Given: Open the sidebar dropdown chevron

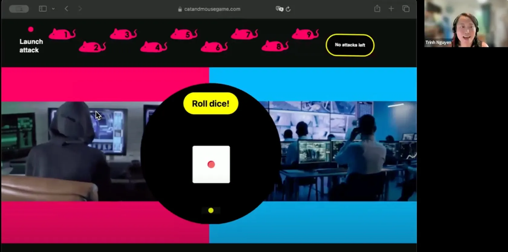Looking at the screenshot, I should 53,9.
